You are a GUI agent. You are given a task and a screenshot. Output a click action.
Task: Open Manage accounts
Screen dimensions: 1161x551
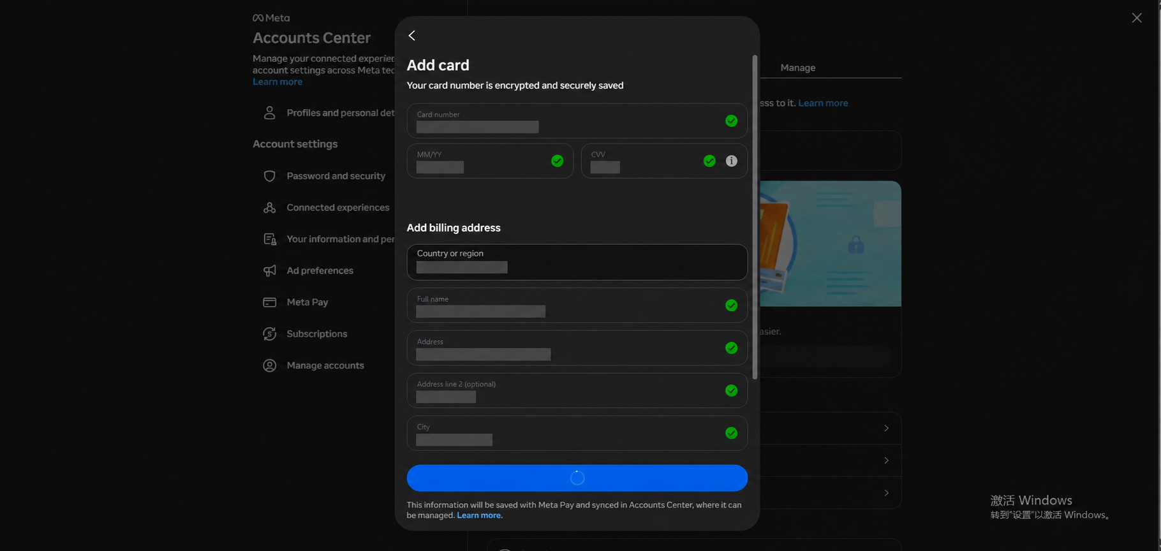[325, 365]
